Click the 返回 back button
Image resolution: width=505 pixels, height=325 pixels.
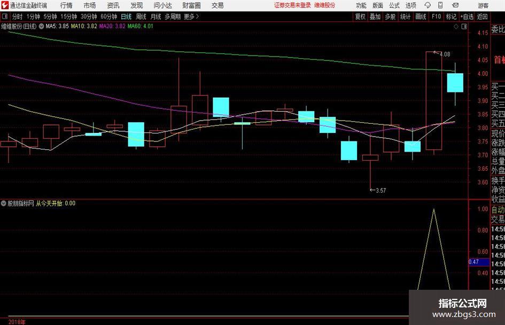click(x=482, y=17)
